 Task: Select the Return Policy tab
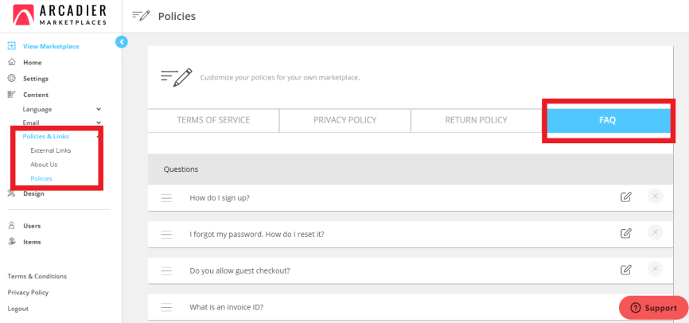click(x=477, y=120)
